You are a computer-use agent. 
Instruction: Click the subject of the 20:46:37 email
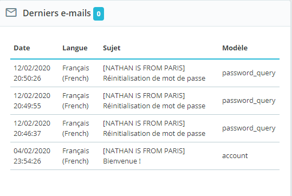pos(154,128)
